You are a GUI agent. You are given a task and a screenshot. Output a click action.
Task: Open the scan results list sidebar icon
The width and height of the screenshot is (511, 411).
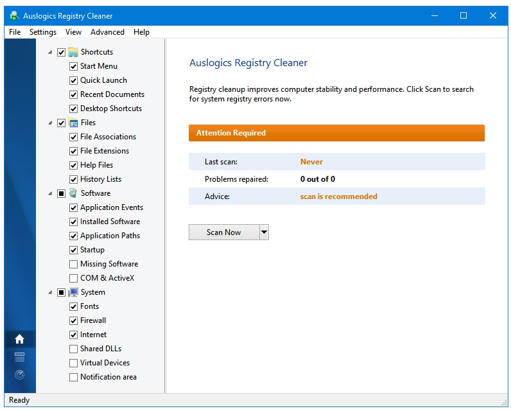point(19,357)
